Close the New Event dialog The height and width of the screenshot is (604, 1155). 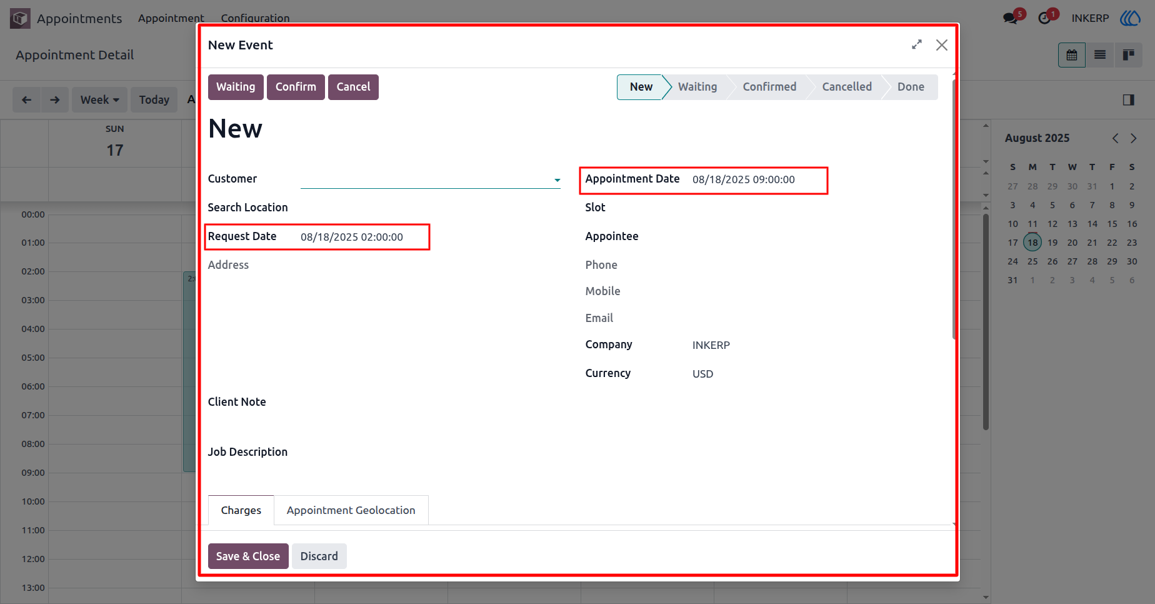pyautogui.click(x=942, y=45)
